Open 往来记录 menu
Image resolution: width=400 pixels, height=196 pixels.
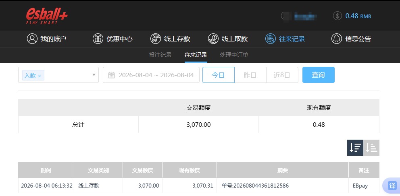click(285, 39)
